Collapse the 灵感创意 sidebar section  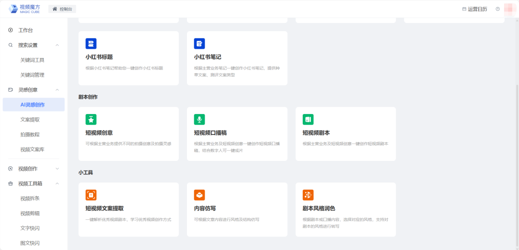pos(57,90)
